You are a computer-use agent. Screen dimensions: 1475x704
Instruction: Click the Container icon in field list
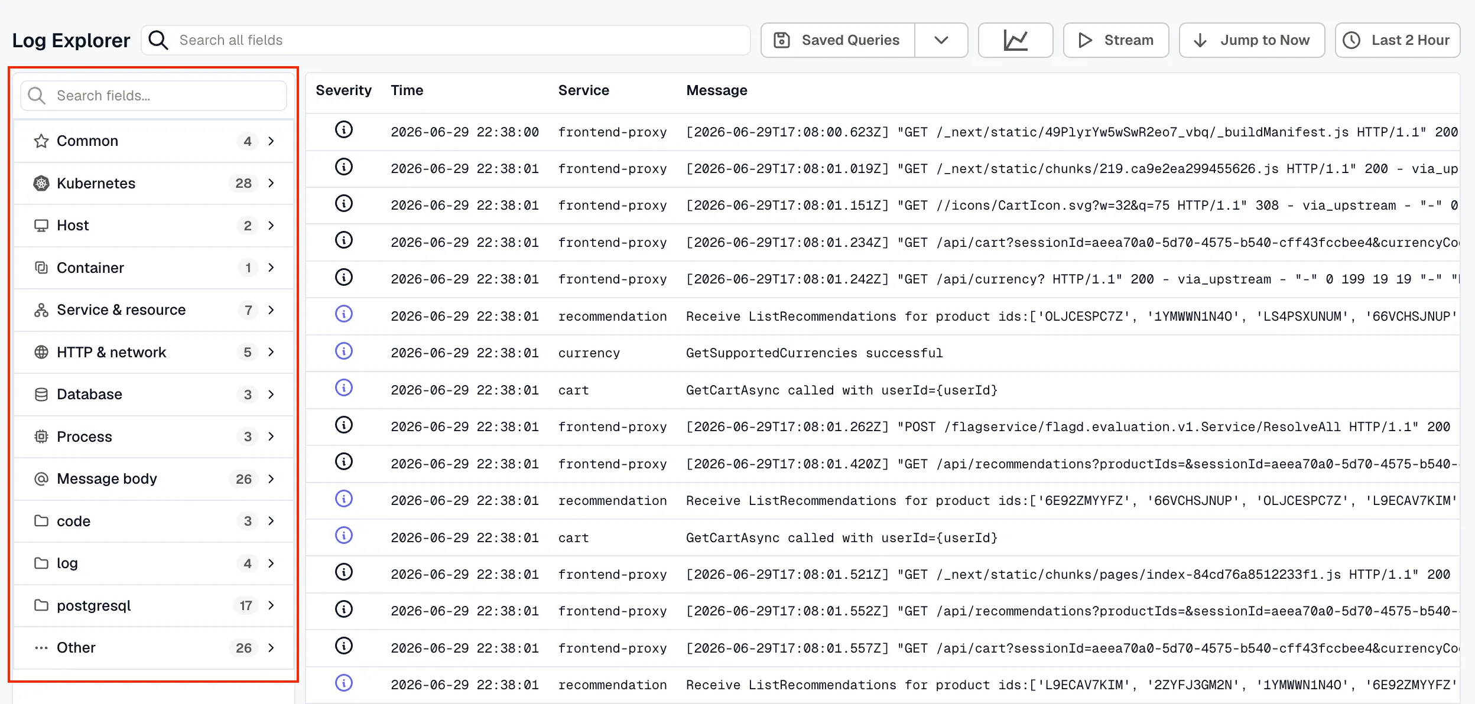tap(41, 268)
